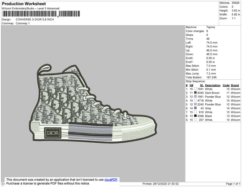This screenshot has height=187, width=242.
Task: Click the Stitches value 29426
Action: tap(236, 3)
